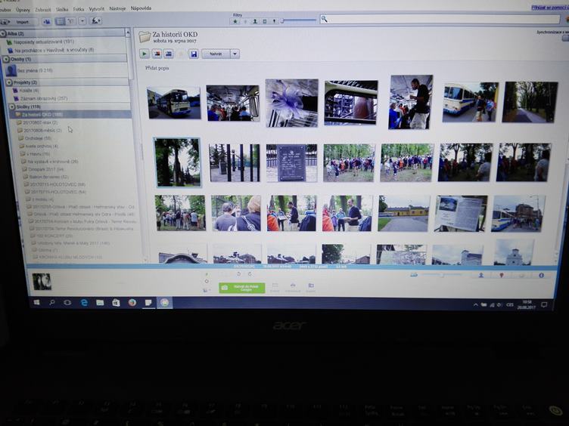
Task: Click green upload to Google Photos button
Action: click(x=241, y=288)
